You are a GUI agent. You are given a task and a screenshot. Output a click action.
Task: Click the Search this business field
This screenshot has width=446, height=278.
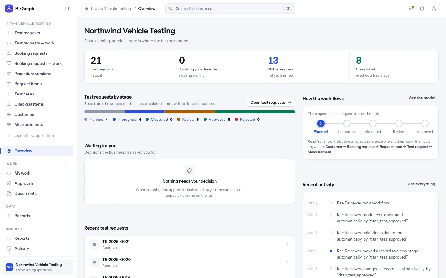point(230,9)
